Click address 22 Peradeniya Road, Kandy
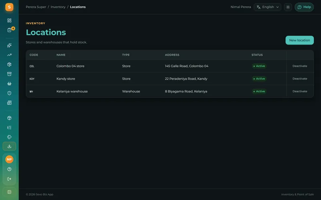Screen dimensions: 321x200 click(186, 78)
